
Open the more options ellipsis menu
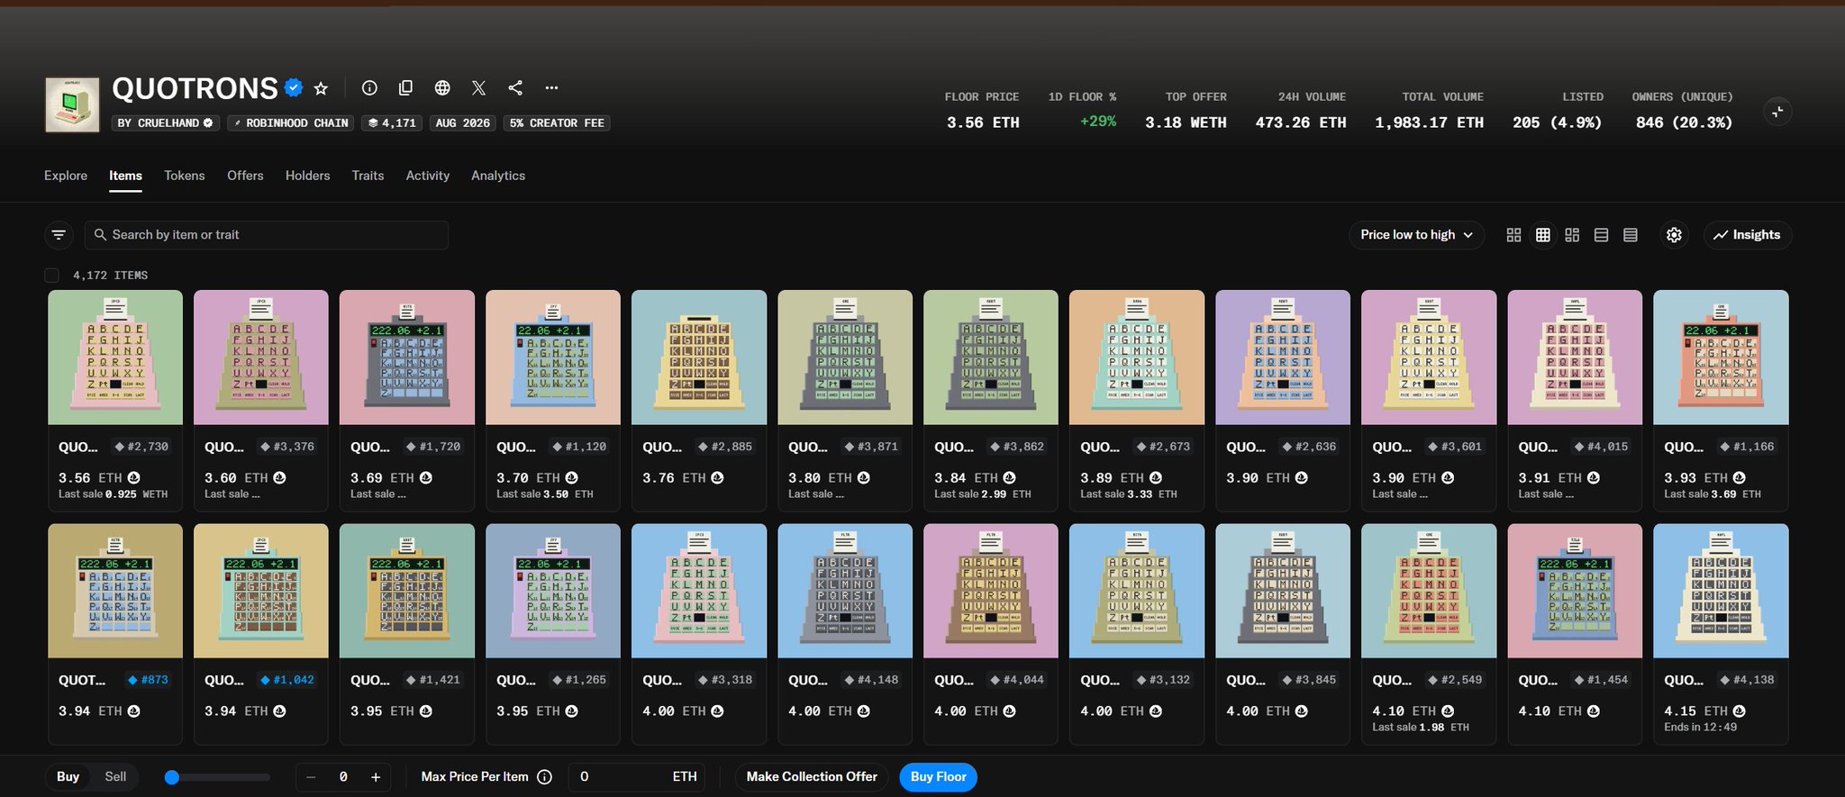tap(551, 87)
